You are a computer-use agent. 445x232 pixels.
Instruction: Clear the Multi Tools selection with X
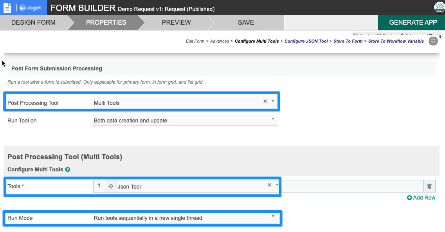click(x=265, y=101)
